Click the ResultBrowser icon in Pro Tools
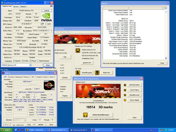Screen dimensions: 176x132 point(78,73)
